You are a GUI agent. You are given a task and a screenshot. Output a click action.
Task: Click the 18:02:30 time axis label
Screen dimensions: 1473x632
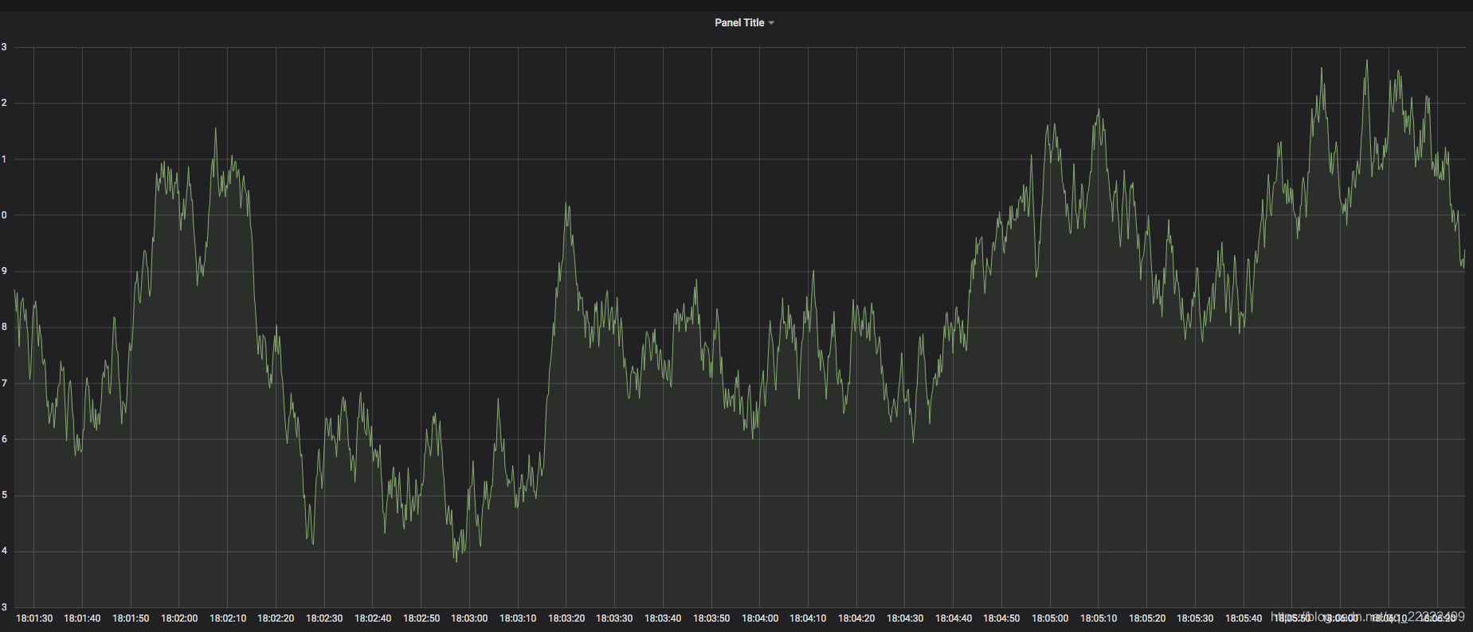coord(324,618)
